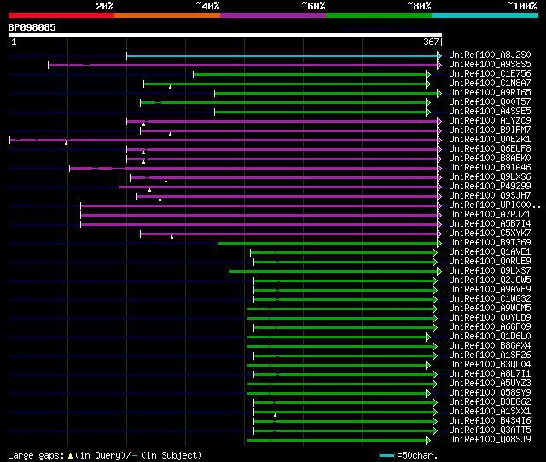
Task: Select the truncated UniRef100_UPI000.. label
Action: pos(495,205)
